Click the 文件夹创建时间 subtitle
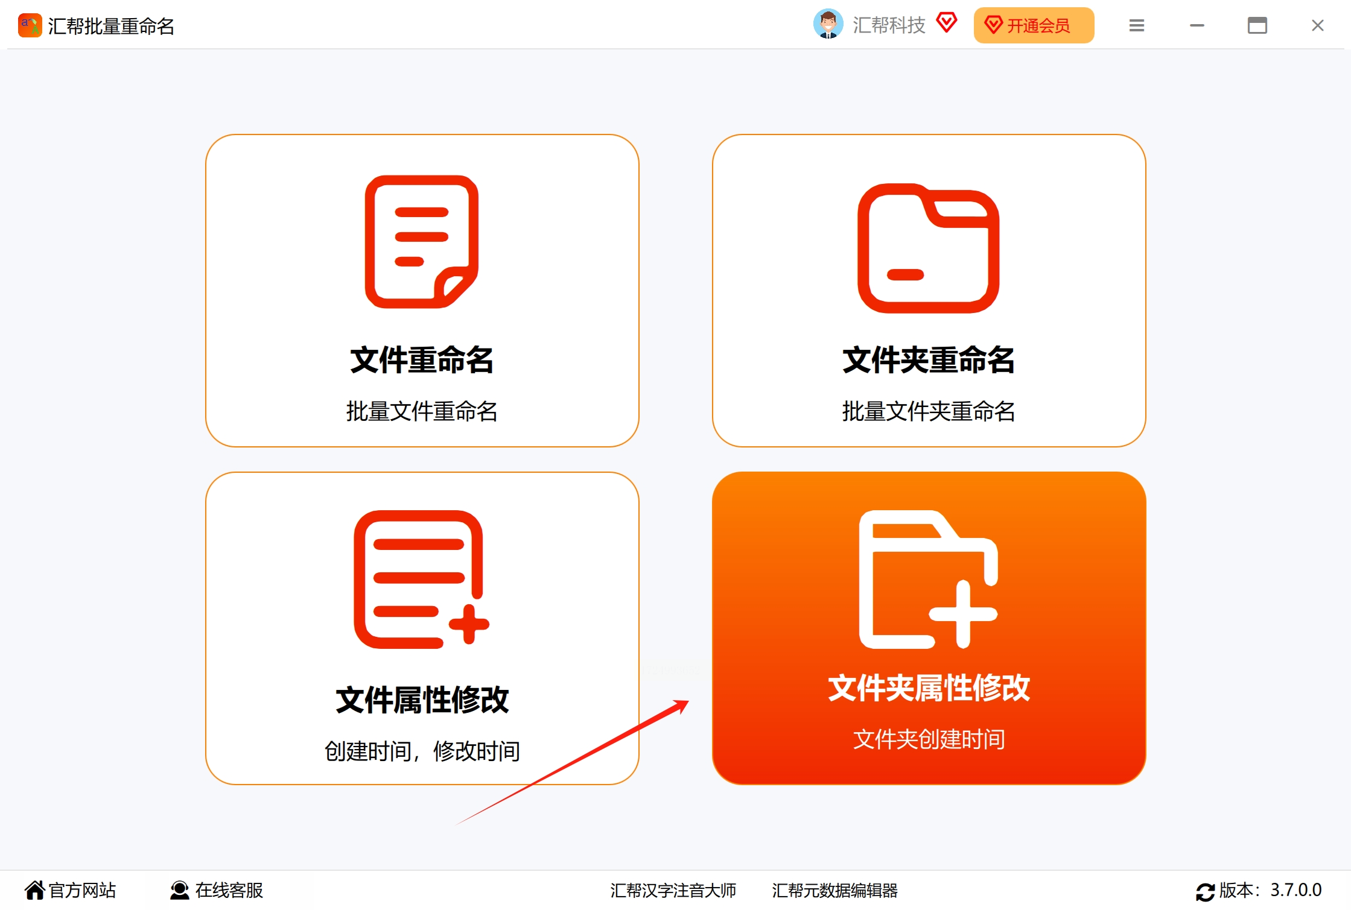The image size is (1351, 910). (x=929, y=739)
